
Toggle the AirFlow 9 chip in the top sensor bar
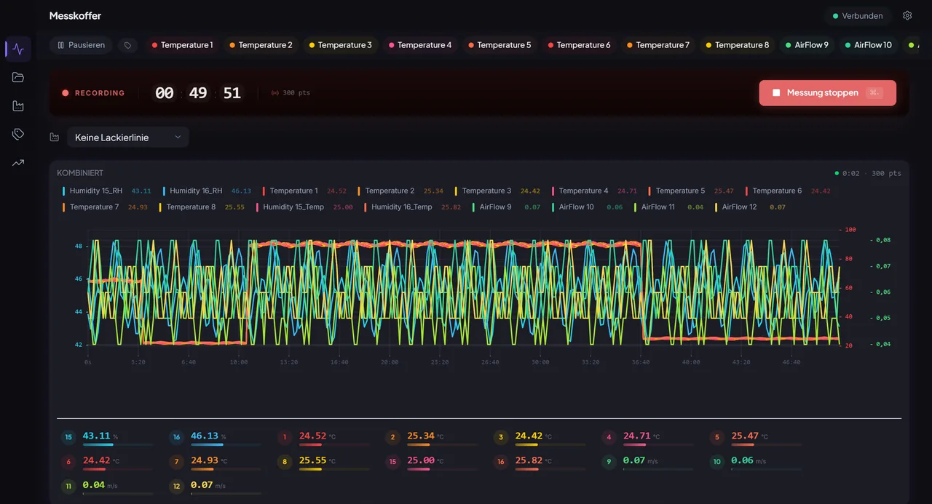click(x=807, y=45)
